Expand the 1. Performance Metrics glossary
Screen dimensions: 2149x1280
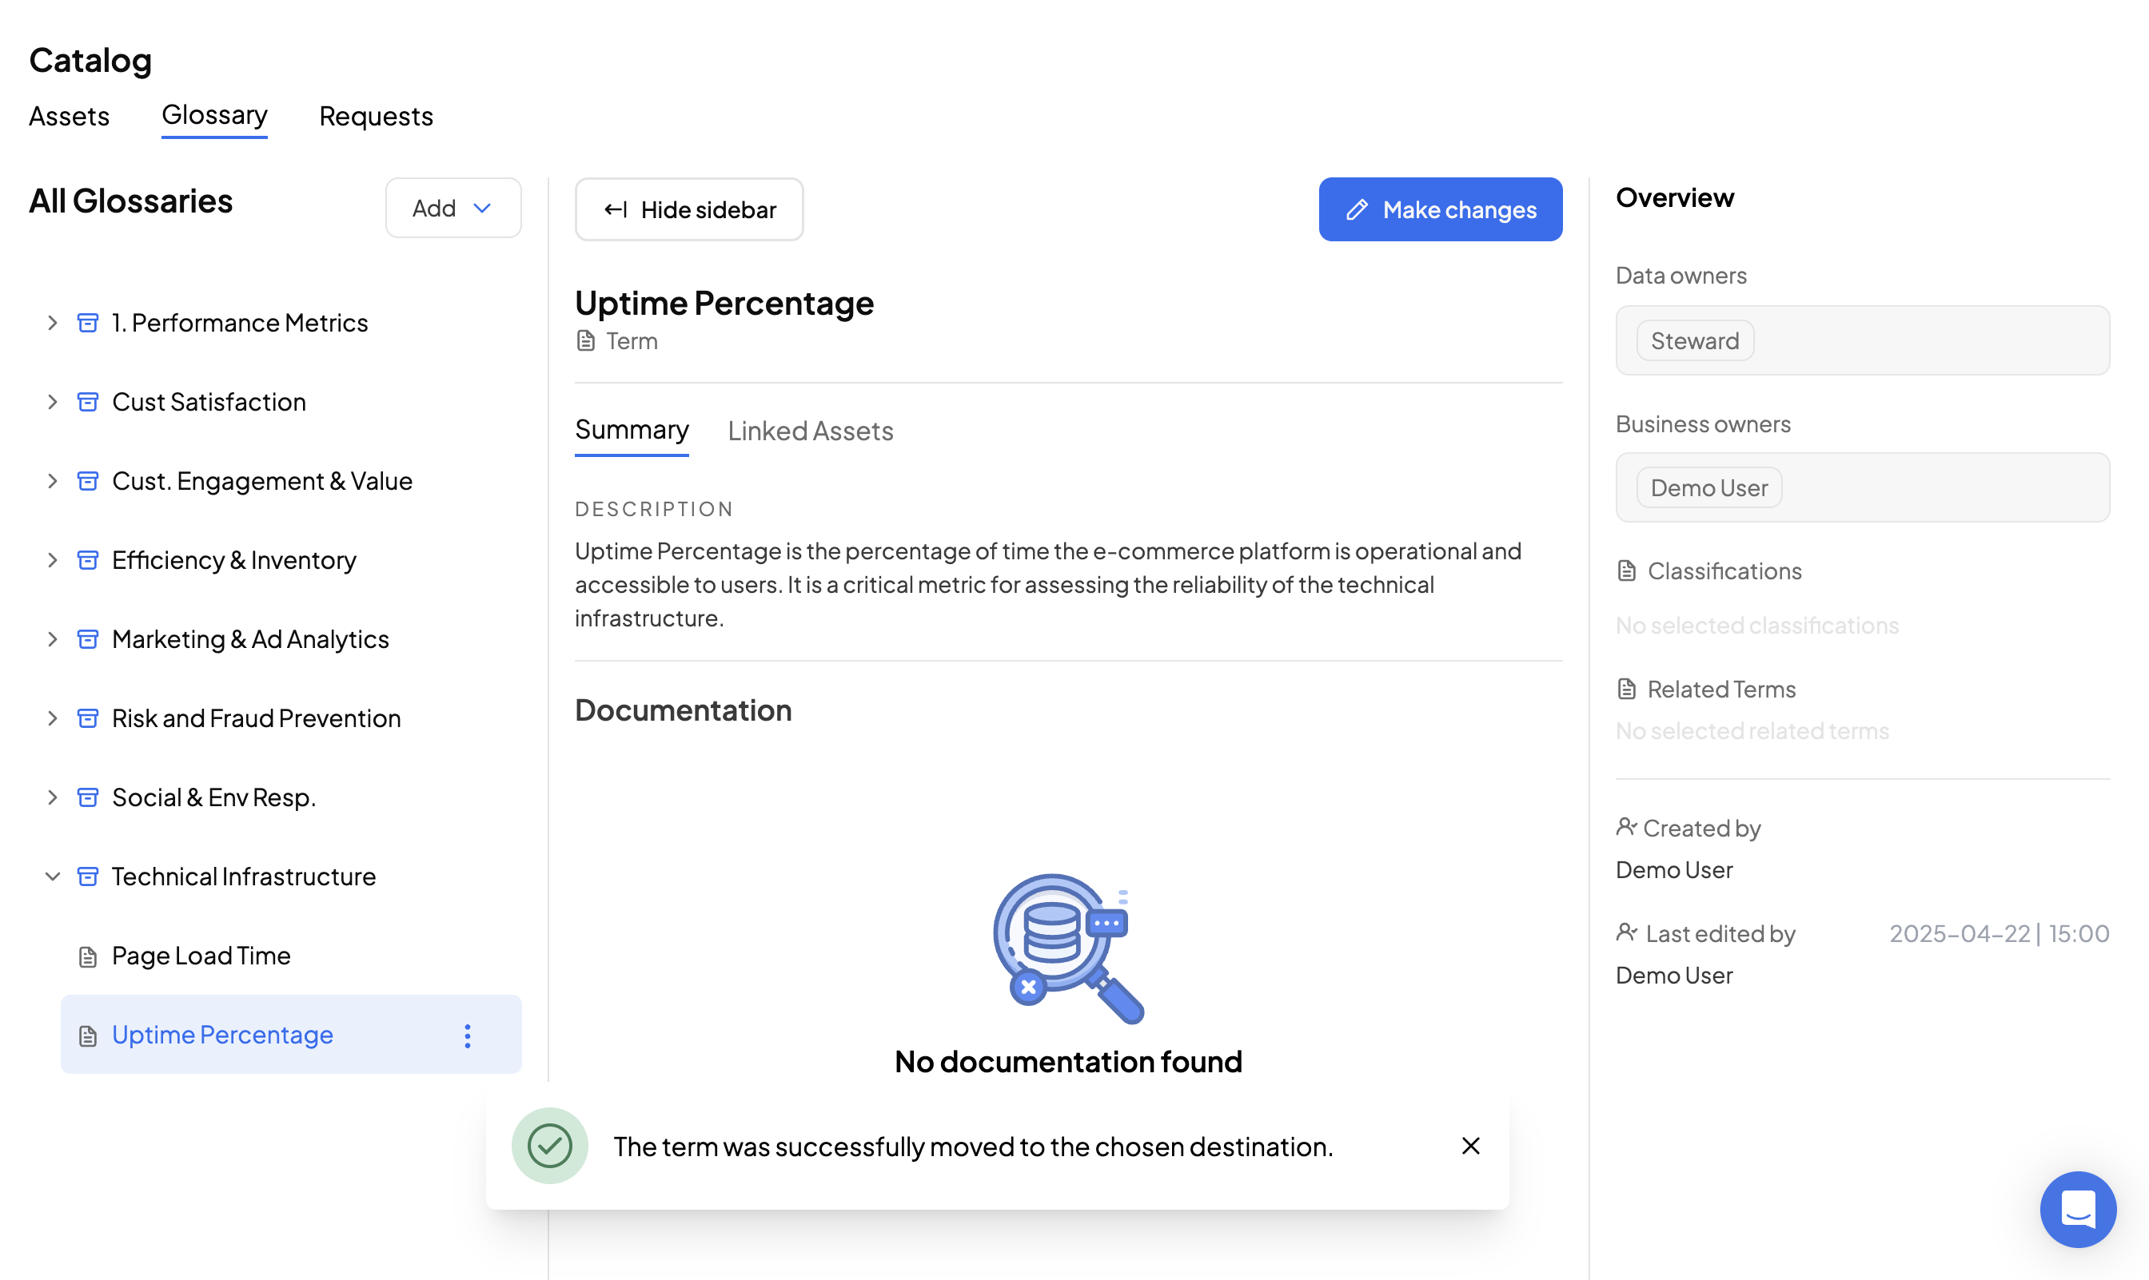click(53, 323)
